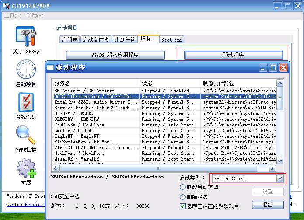Uncheck 隐藏已认证的微软项目 checkbox
Image resolution: width=304 pixels, height=220 pixels.
coord(183,206)
